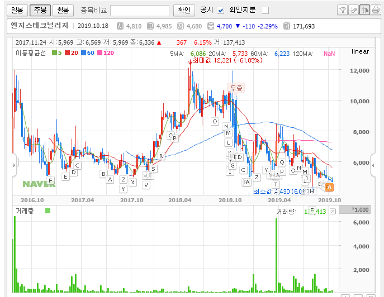
Task: Click the 이동평균선 legend label
Action: click(x=31, y=53)
